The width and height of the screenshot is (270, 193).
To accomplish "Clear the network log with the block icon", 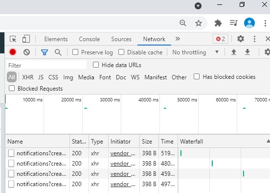I will [27, 52].
